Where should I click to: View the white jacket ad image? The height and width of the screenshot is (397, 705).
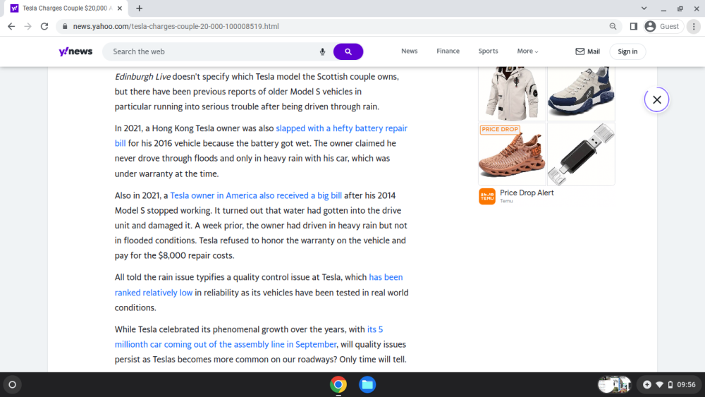pyautogui.click(x=512, y=94)
